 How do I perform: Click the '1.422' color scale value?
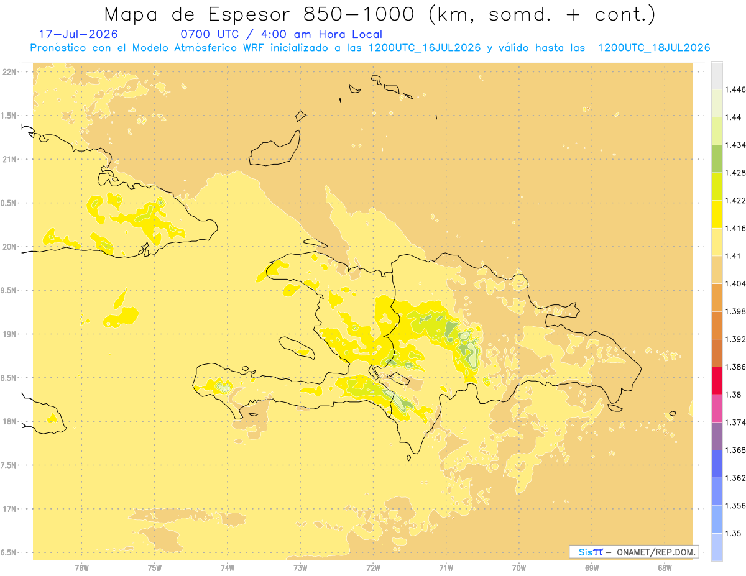coord(735,200)
